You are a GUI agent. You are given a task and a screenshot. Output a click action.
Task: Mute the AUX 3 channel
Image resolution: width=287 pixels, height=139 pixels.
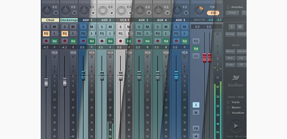click(x=147, y=27)
